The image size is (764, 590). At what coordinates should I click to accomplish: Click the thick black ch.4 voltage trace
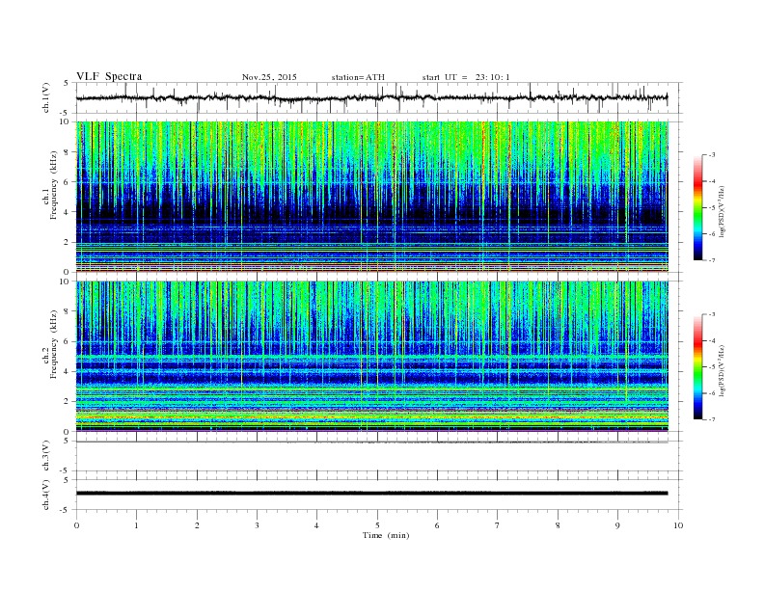pos(372,494)
